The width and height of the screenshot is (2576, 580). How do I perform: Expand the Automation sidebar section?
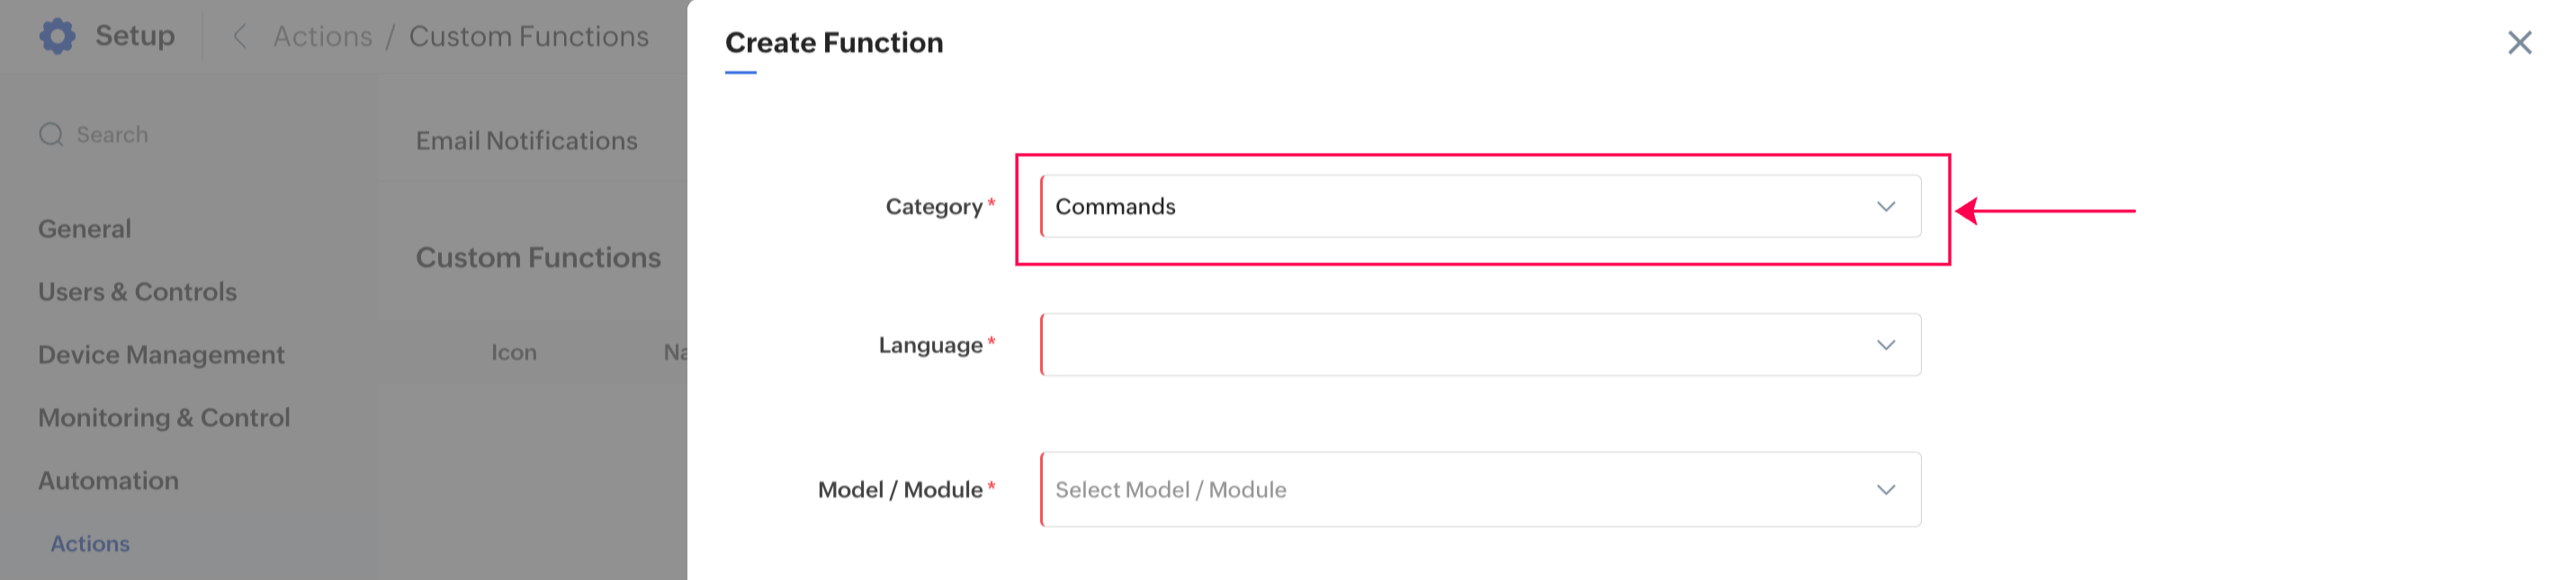pos(108,481)
